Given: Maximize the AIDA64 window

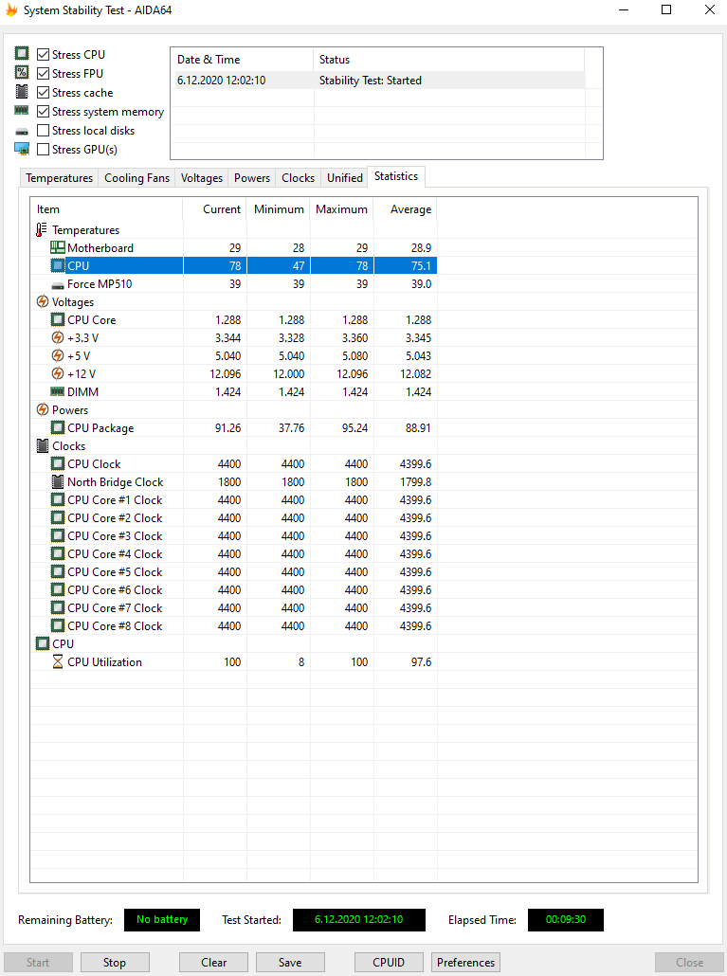Looking at the screenshot, I should (x=666, y=10).
